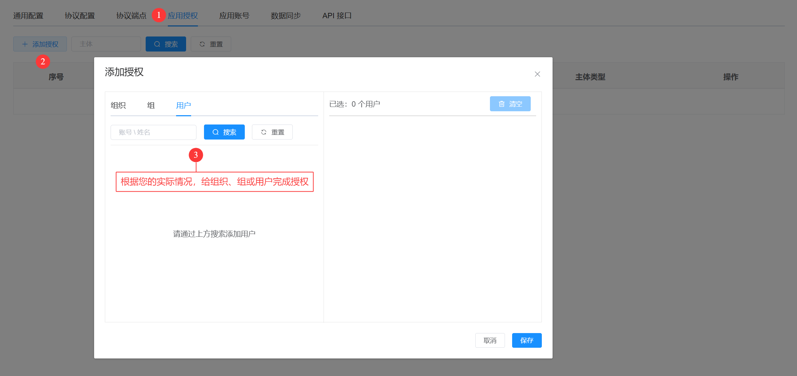Click refresh icon in top toolbar reset button
The width and height of the screenshot is (797, 376).
click(x=202, y=44)
